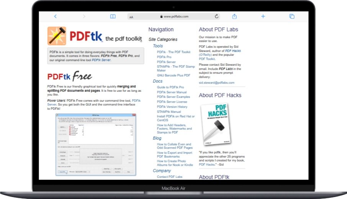Show all tabs overview icon

tap(292, 16)
